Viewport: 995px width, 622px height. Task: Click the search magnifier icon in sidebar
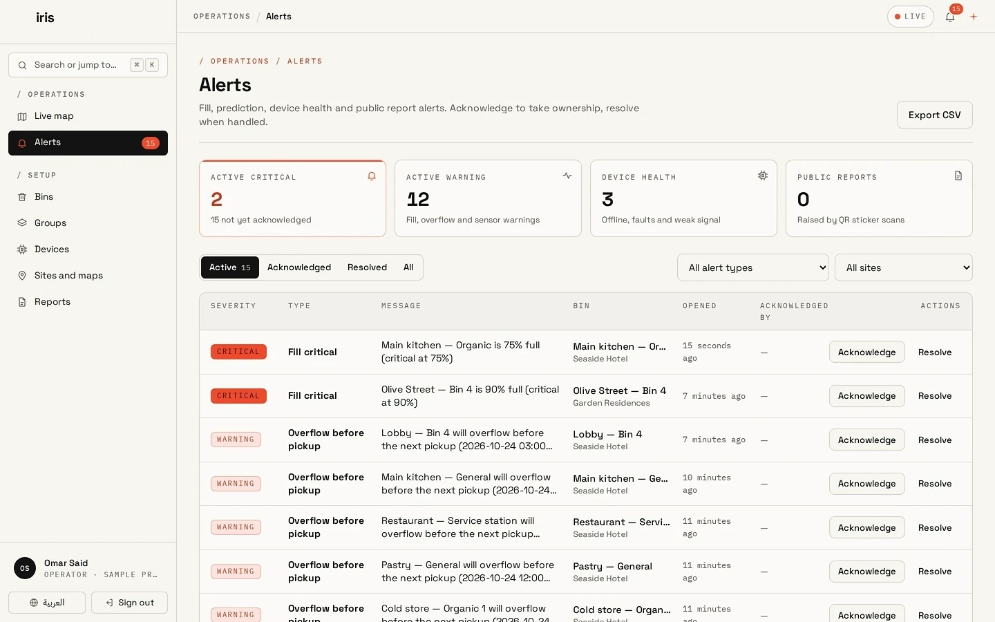[22, 65]
